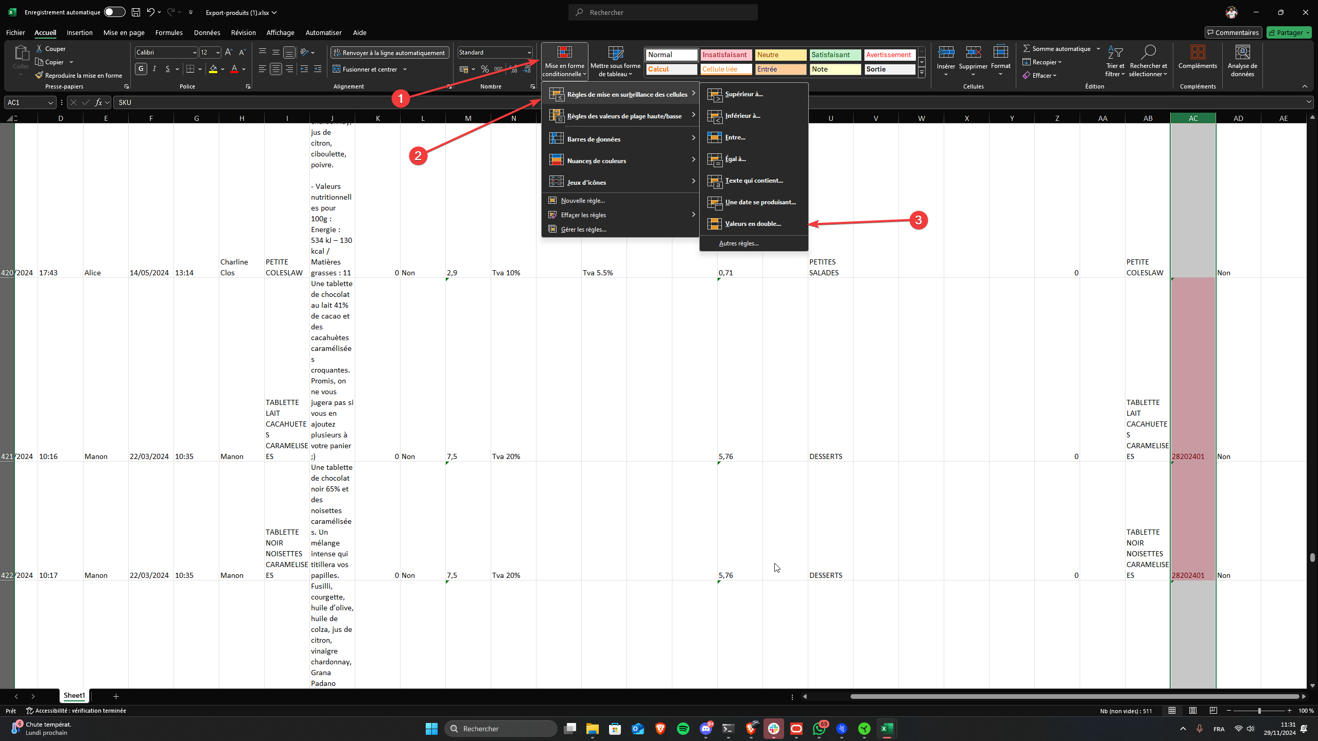Screen dimensions: 1318x741
Task: Open the Fichier menu
Action: [x=15, y=32]
